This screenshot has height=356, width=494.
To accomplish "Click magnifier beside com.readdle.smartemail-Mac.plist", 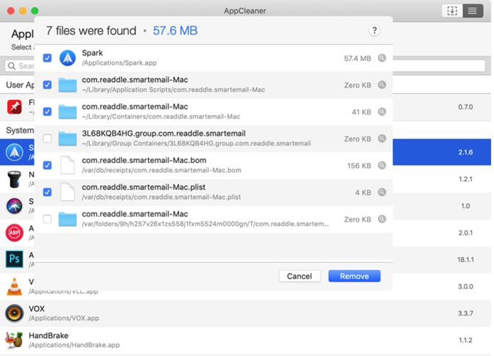I will coord(382,192).
